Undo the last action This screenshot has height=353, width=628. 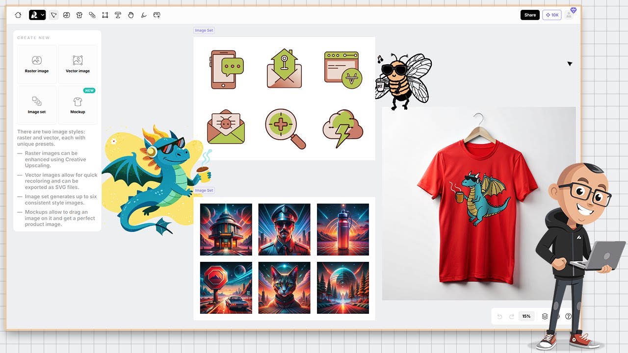coord(499,316)
